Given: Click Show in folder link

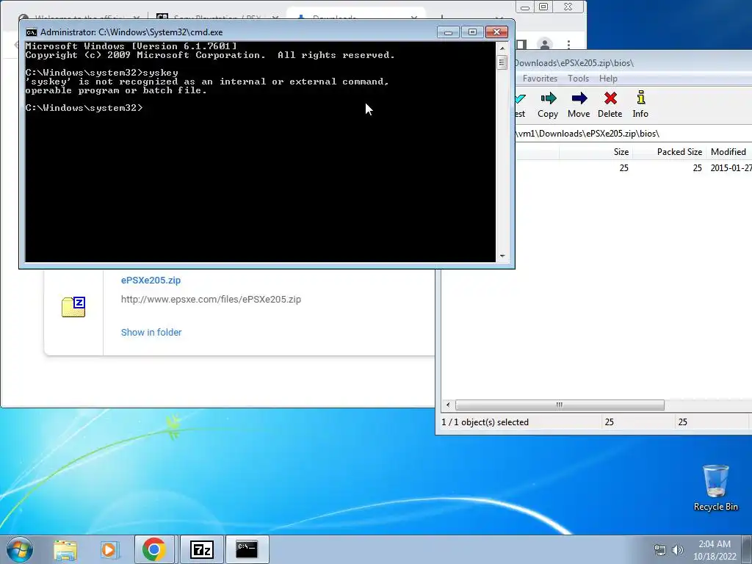Looking at the screenshot, I should click(151, 333).
